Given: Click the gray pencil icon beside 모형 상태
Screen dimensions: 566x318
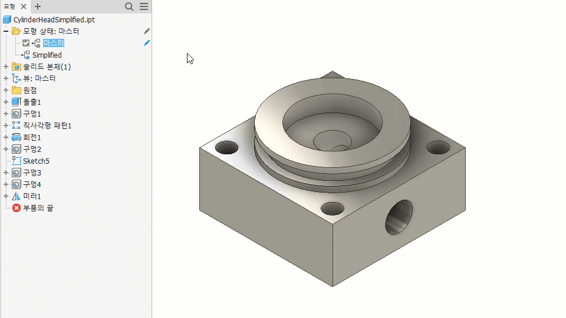Looking at the screenshot, I should click(x=147, y=31).
